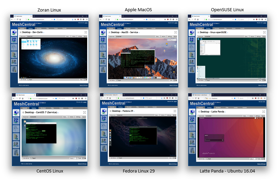Click Settings button in linux-openSUSE window
278x182 pixels.
point(259,37)
